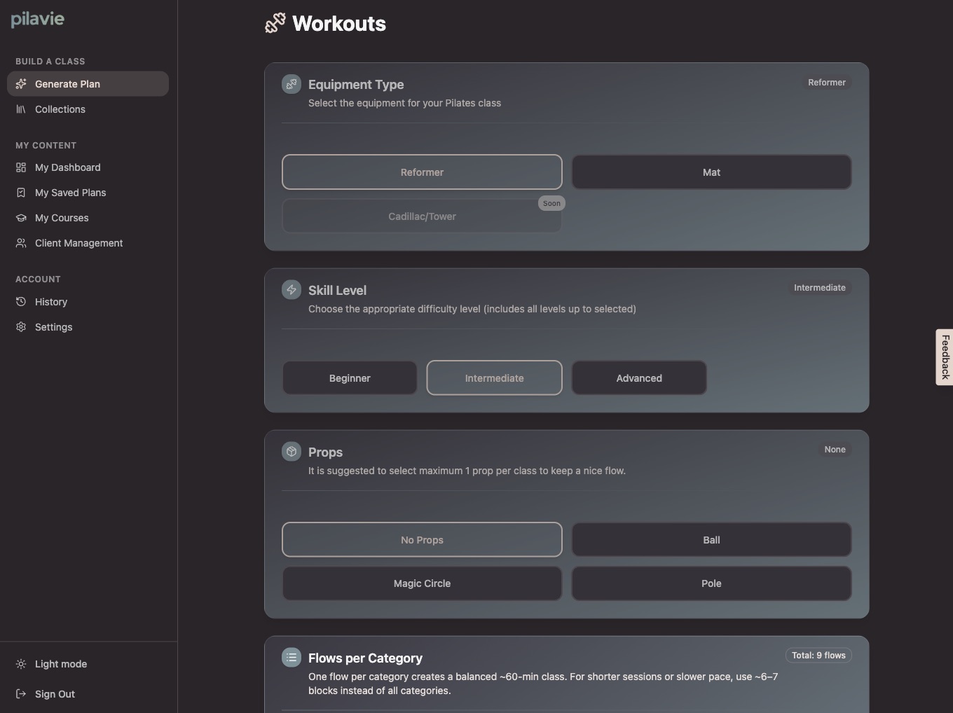Open Generate Plan page
Image resolution: width=953 pixels, height=713 pixels.
[88, 84]
